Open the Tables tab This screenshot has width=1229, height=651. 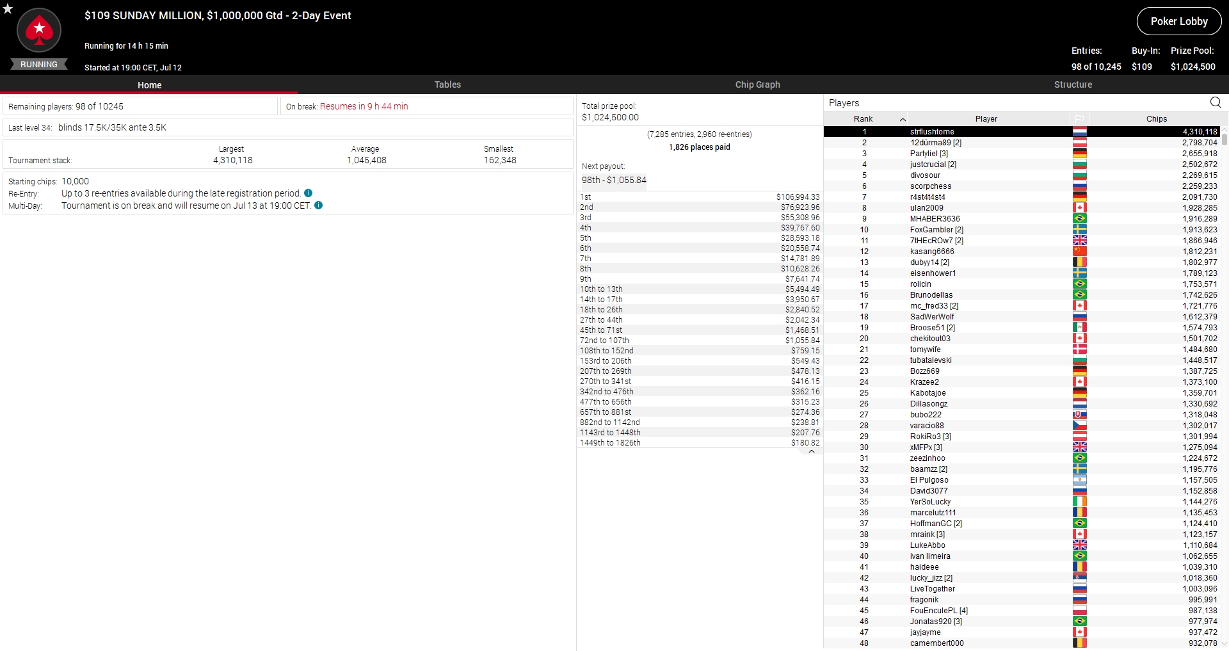pyautogui.click(x=447, y=84)
